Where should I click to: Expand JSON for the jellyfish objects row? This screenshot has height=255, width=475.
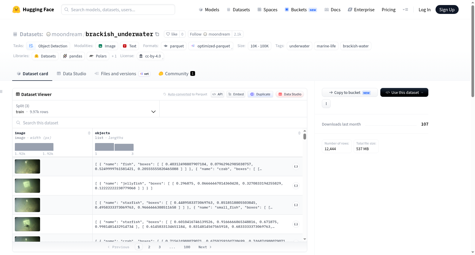tap(296, 186)
